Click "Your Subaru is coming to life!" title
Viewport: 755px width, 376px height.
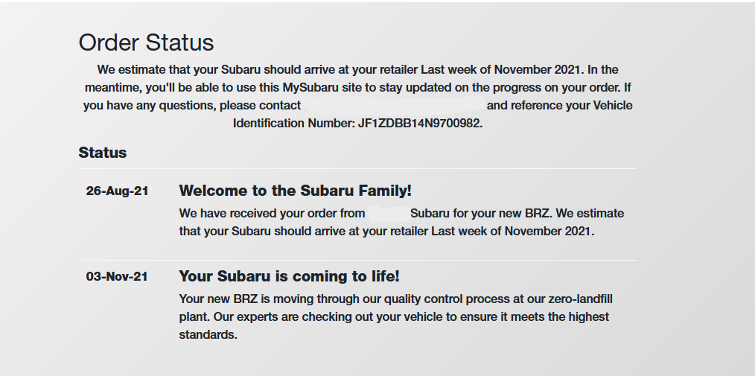tap(289, 276)
